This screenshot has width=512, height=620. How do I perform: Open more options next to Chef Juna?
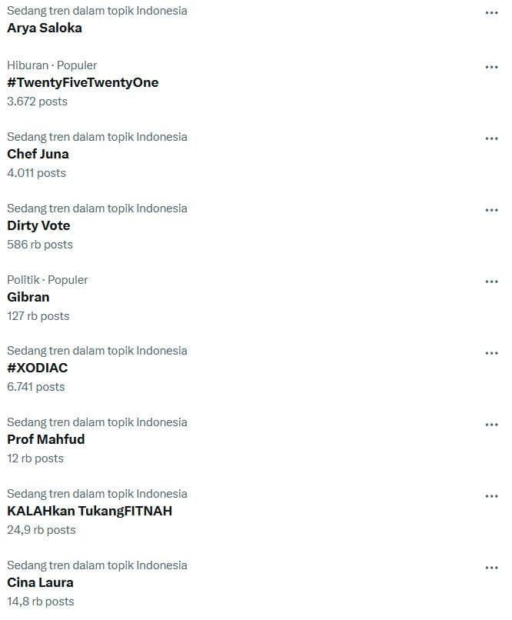491,139
